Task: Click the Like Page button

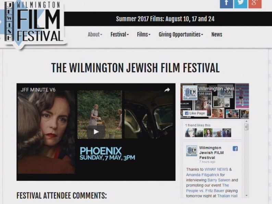Action: coord(195,113)
